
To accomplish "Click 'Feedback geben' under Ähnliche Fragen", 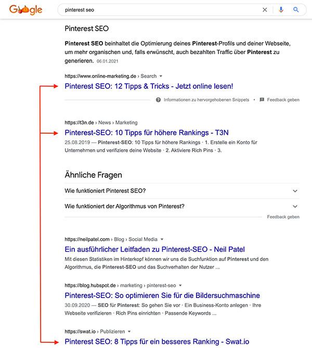I will [x=283, y=217].
